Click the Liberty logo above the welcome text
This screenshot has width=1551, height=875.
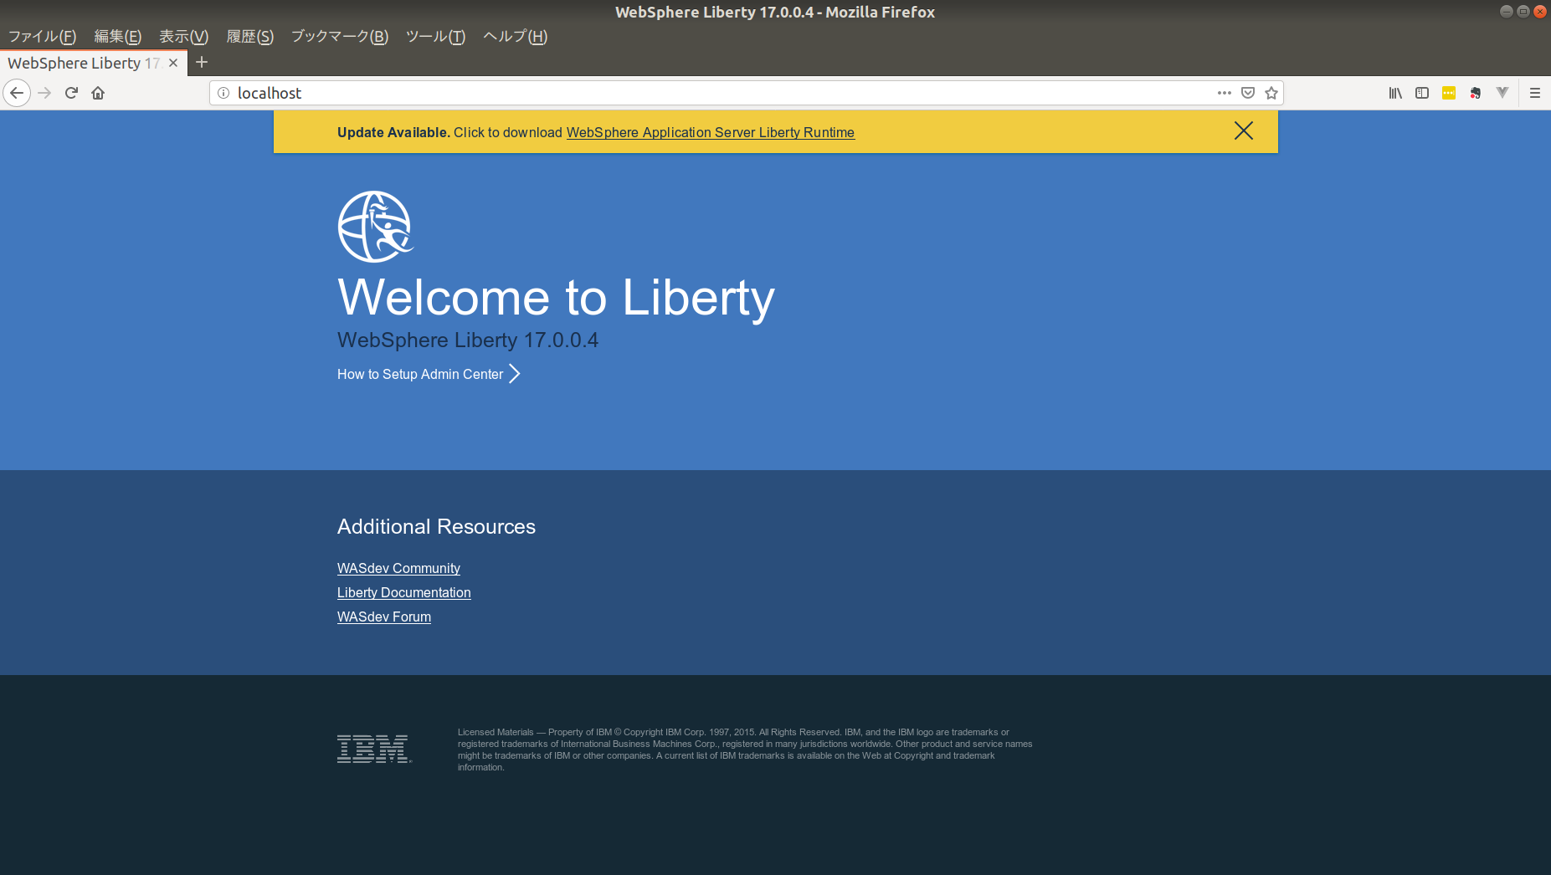[x=375, y=226]
